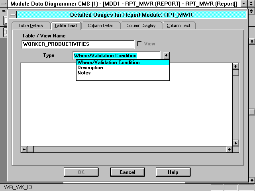
Task: Expand the Type dropdown arrow
Action: 166,56
